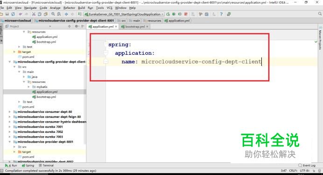Click the CRLF line separator status

(293, 171)
